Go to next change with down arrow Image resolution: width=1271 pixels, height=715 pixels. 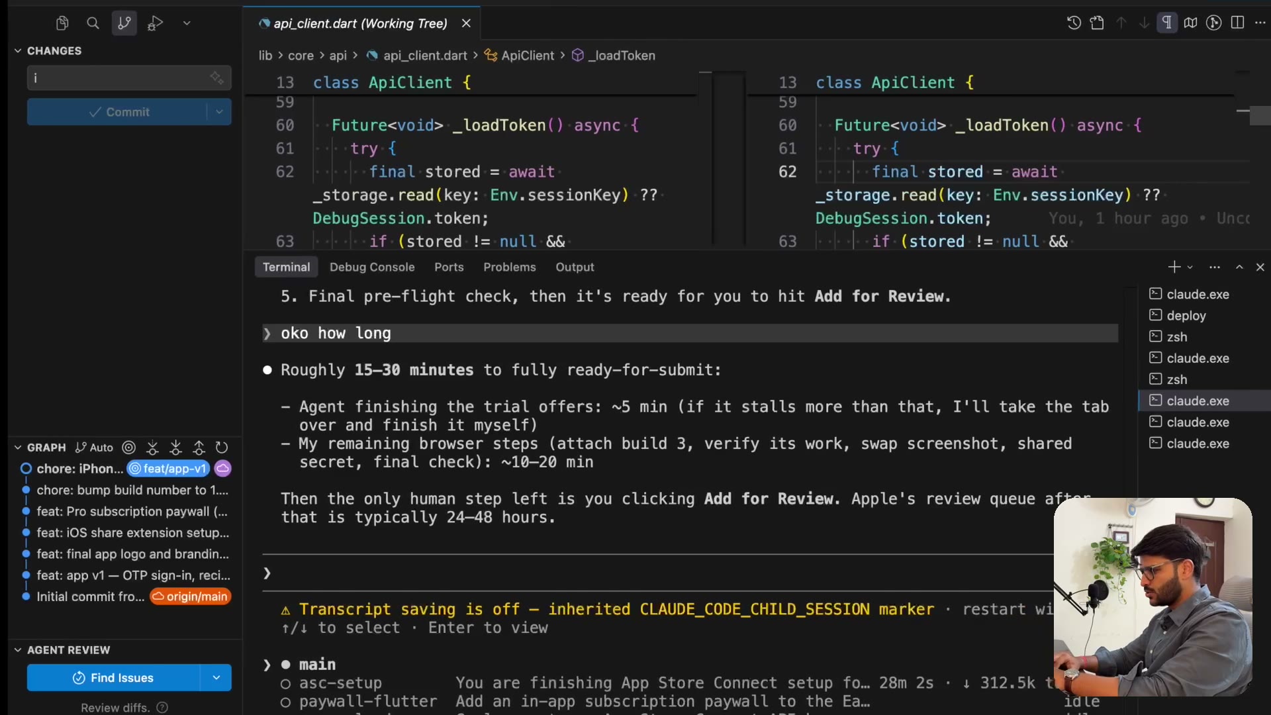coord(1144,23)
